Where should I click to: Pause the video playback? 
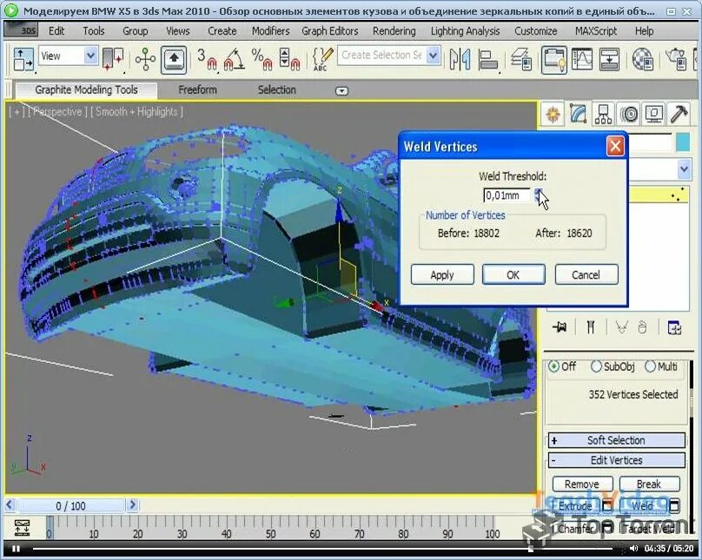(17, 549)
